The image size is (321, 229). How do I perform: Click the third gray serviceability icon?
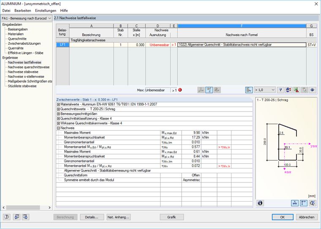tap(217, 90)
